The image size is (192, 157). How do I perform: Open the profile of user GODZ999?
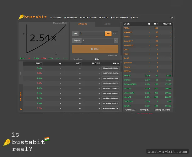[x=128, y=101]
